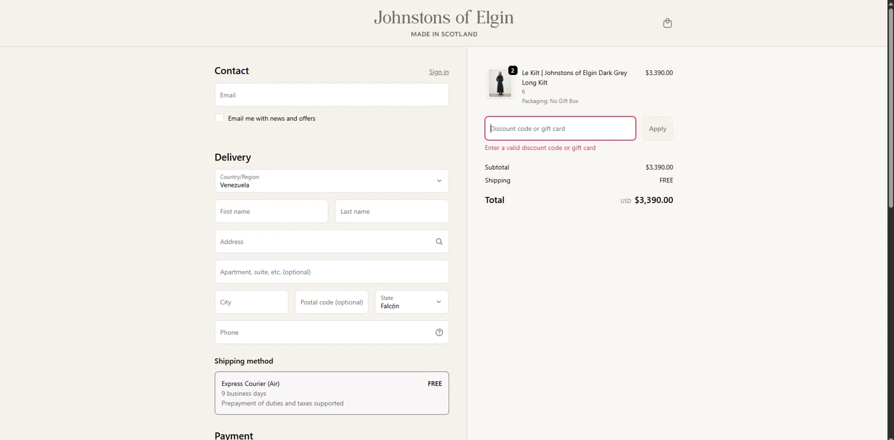The width and height of the screenshot is (894, 440).
Task: Open the shopping bag cart icon
Action: pyautogui.click(x=668, y=23)
